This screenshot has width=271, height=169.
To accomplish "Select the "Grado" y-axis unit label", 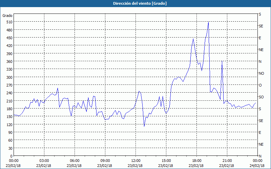I will click(7, 16).
